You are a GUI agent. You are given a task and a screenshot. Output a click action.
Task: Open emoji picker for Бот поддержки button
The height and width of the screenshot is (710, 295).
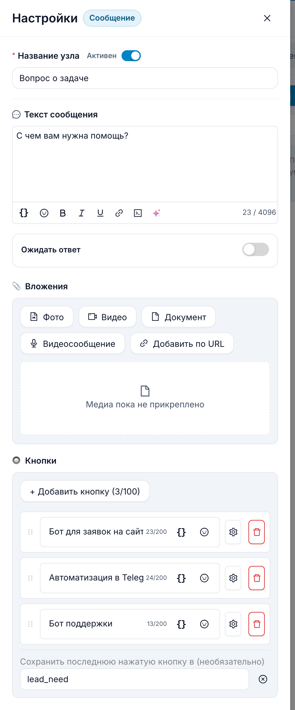coord(204,624)
